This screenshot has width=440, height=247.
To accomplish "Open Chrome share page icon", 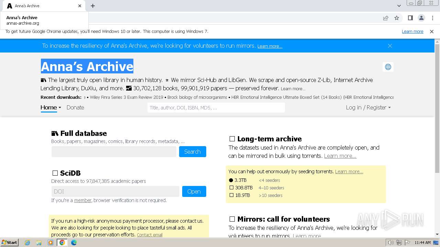I will [386, 18].
